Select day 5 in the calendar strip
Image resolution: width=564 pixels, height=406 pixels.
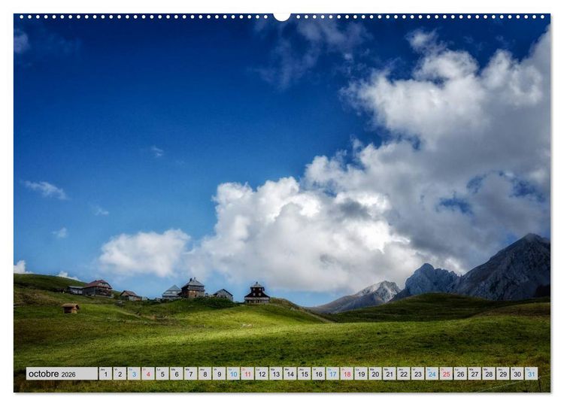click(x=162, y=374)
